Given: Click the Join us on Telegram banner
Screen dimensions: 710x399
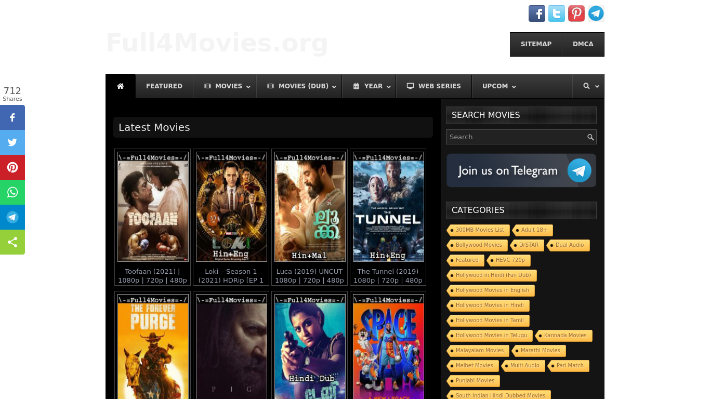Looking at the screenshot, I should tap(521, 170).
